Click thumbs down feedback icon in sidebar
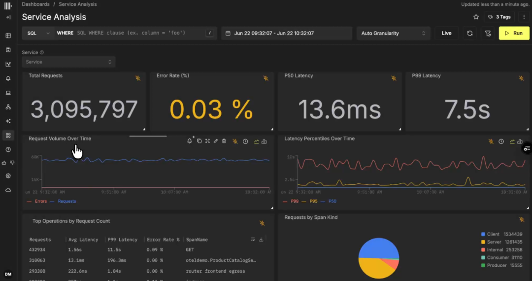This screenshot has width=532, height=281. click(x=12, y=163)
